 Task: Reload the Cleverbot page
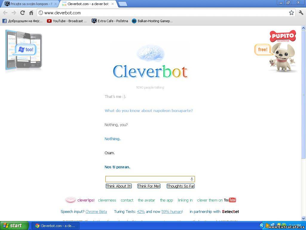coord(22,13)
